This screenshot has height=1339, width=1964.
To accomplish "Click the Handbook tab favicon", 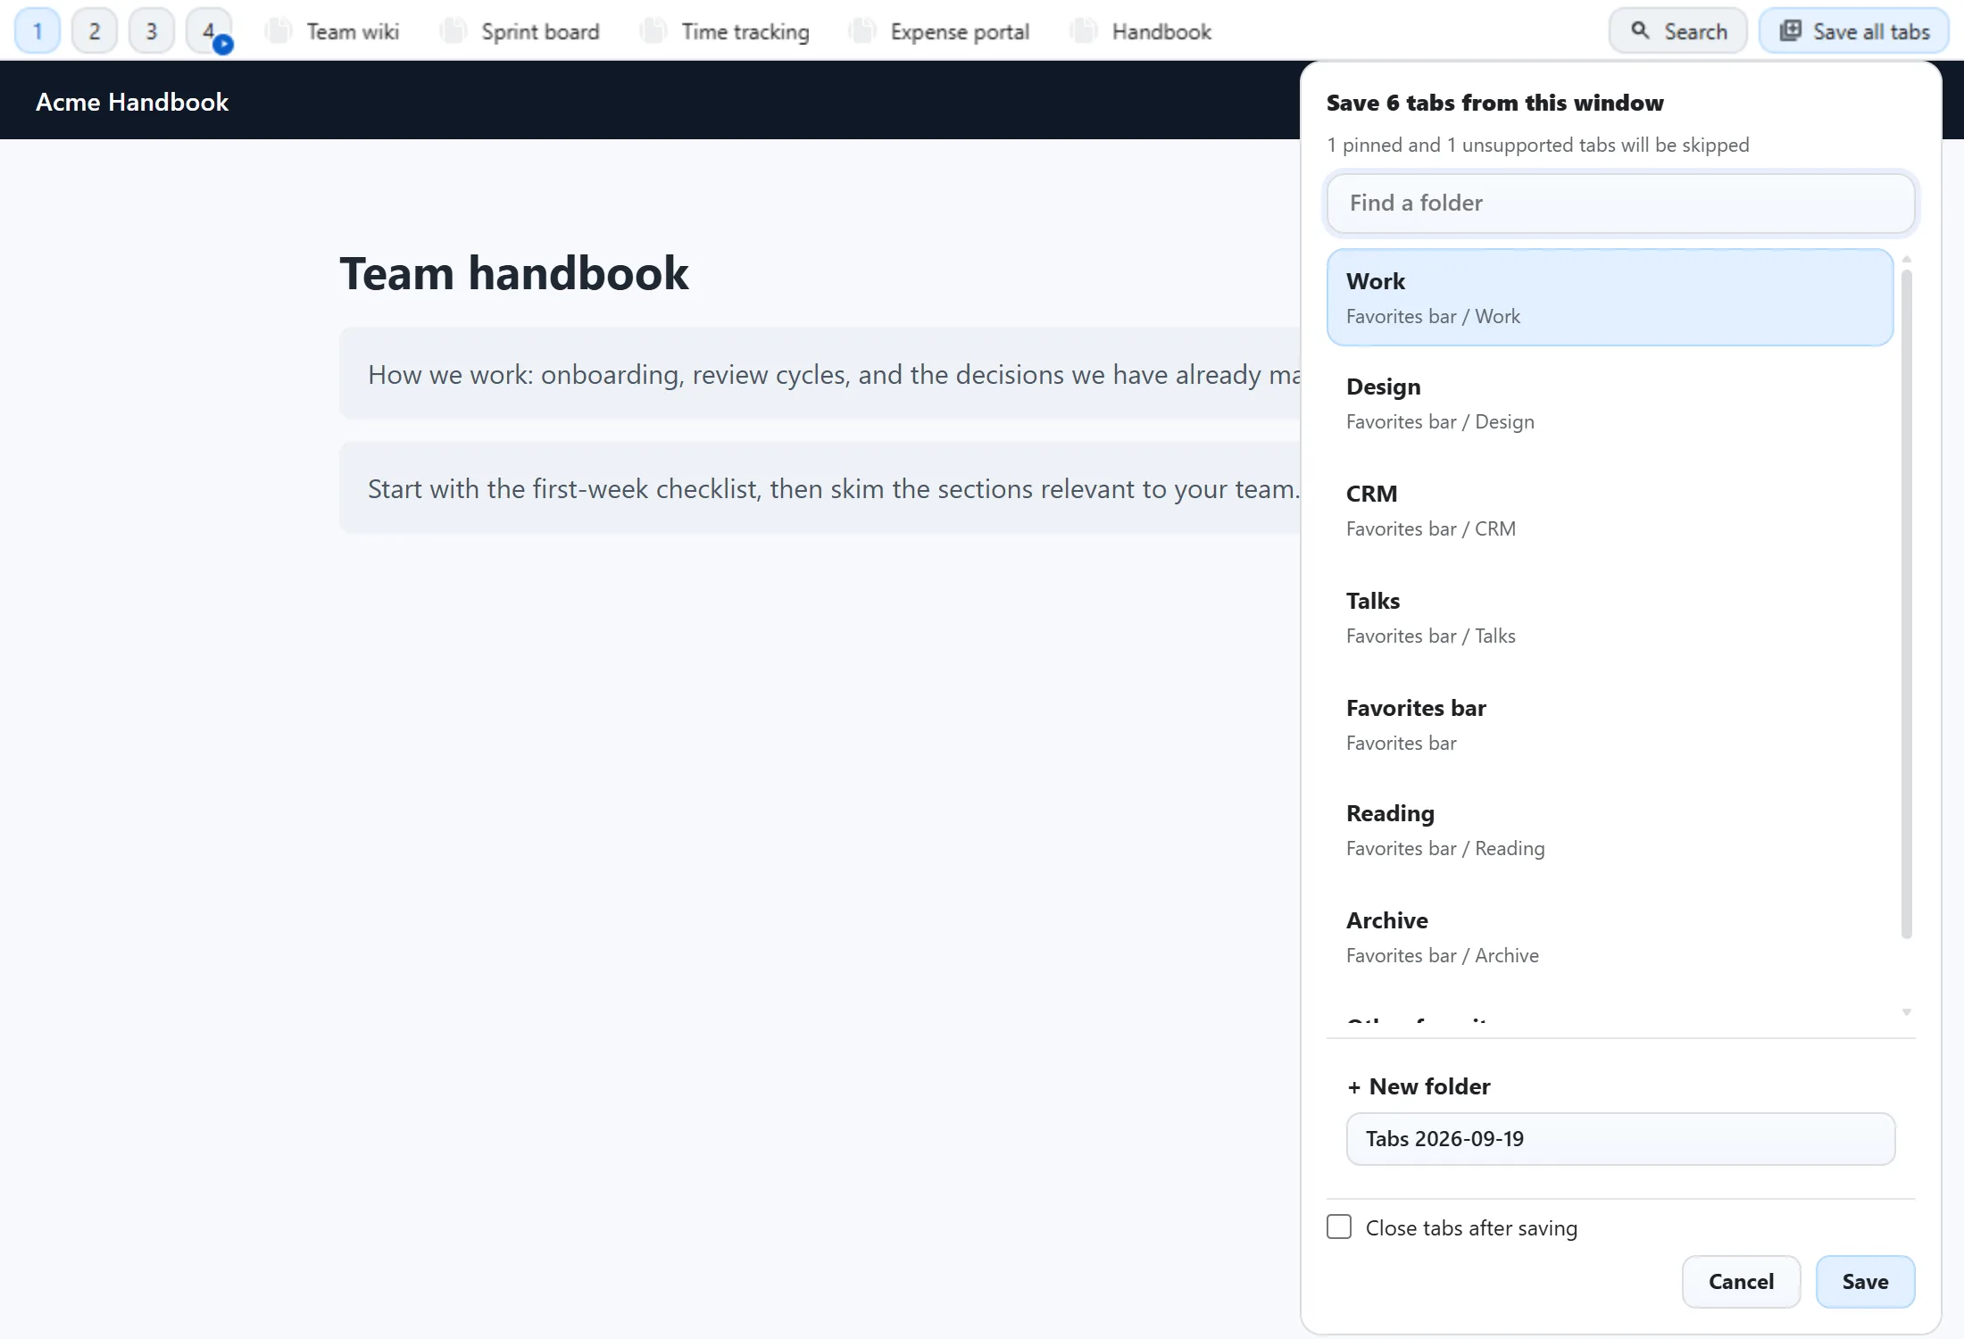I will [x=1084, y=31].
